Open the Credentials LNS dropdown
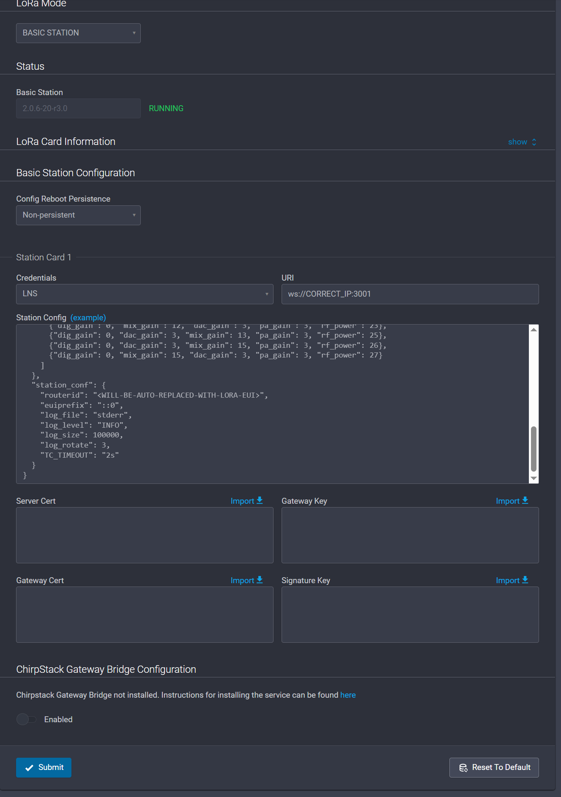The height and width of the screenshot is (797, 561). tap(145, 294)
